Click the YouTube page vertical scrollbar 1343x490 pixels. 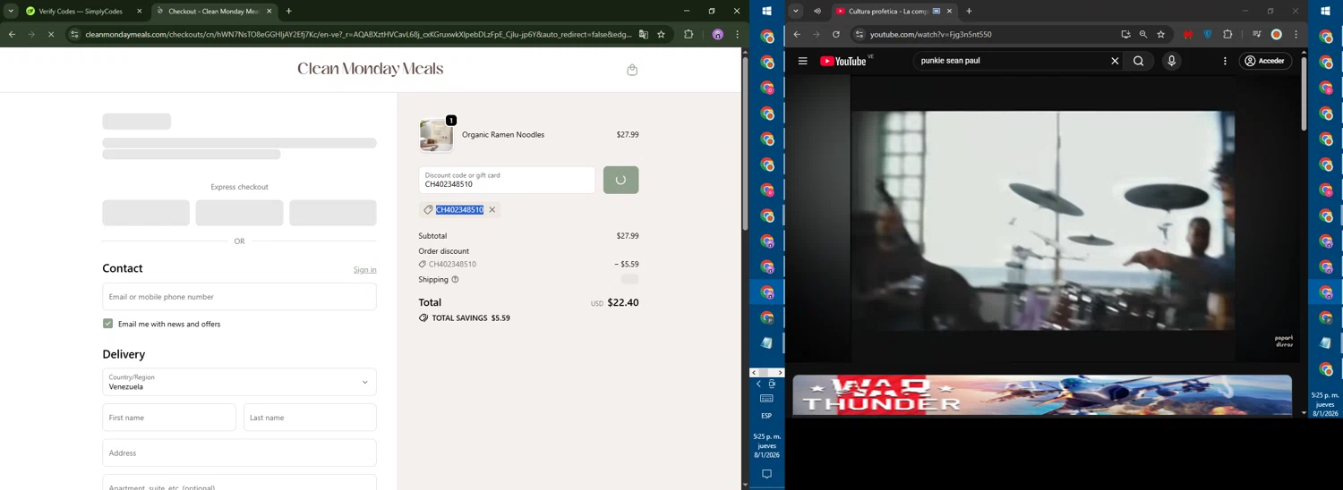[x=1304, y=92]
